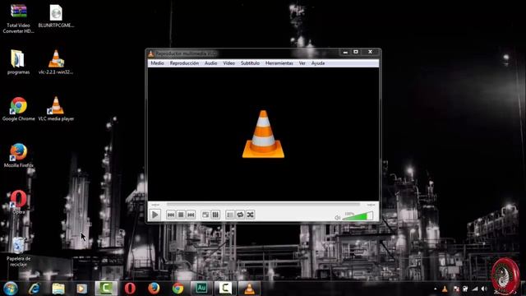This screenshot has width=526, height=296.
Task: Expand hidden system tray icons arrow
Action: tap(436, 289)
